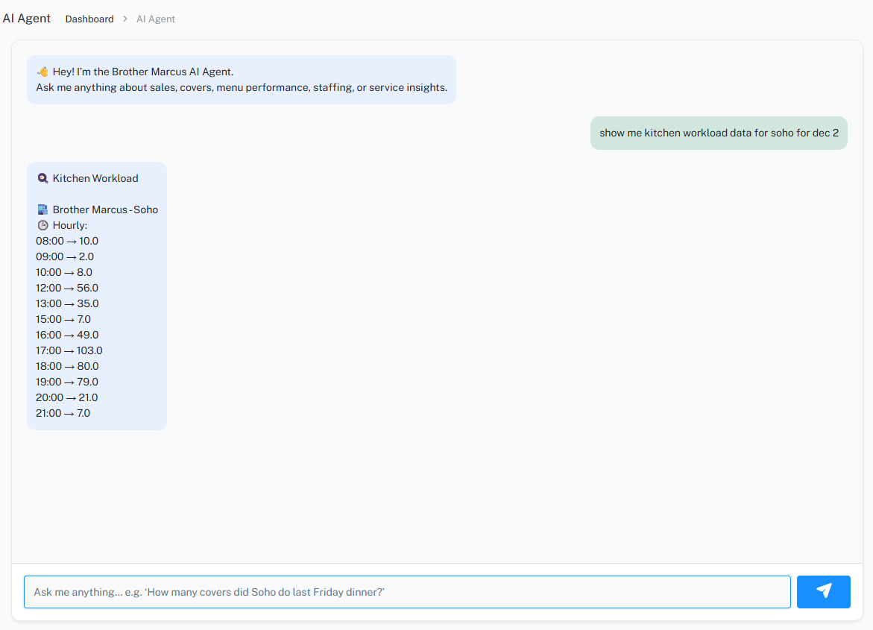Select the 18:00 → 80.0 row
The height and width of the screenshot is (630, 873).
click(x=67, y=365)
